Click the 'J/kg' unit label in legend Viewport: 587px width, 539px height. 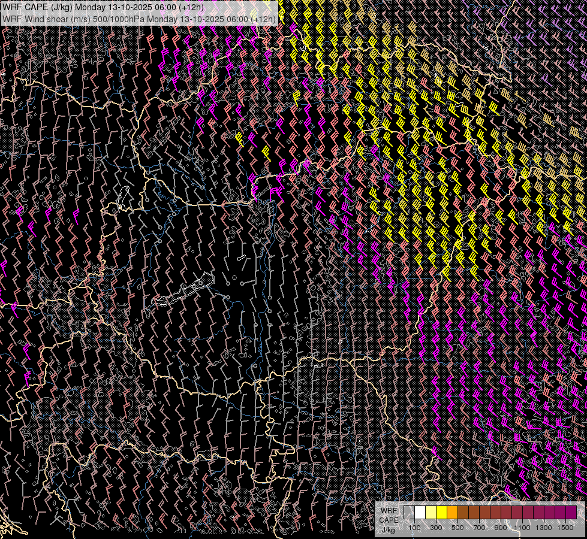pos(388,529)
